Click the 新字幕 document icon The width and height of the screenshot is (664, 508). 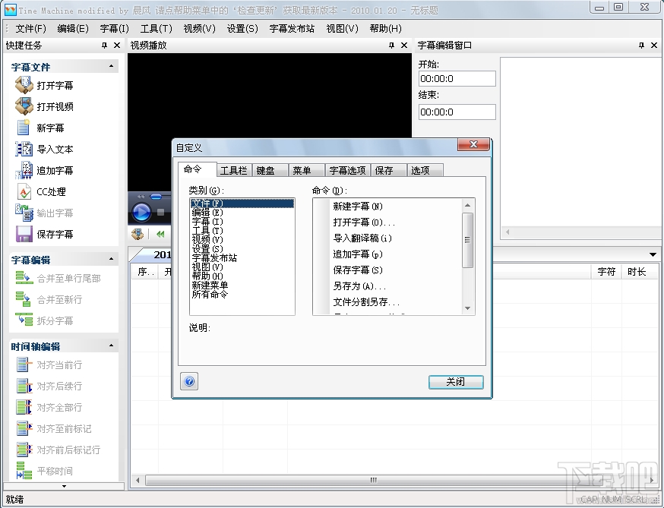[x=24, y=128]
